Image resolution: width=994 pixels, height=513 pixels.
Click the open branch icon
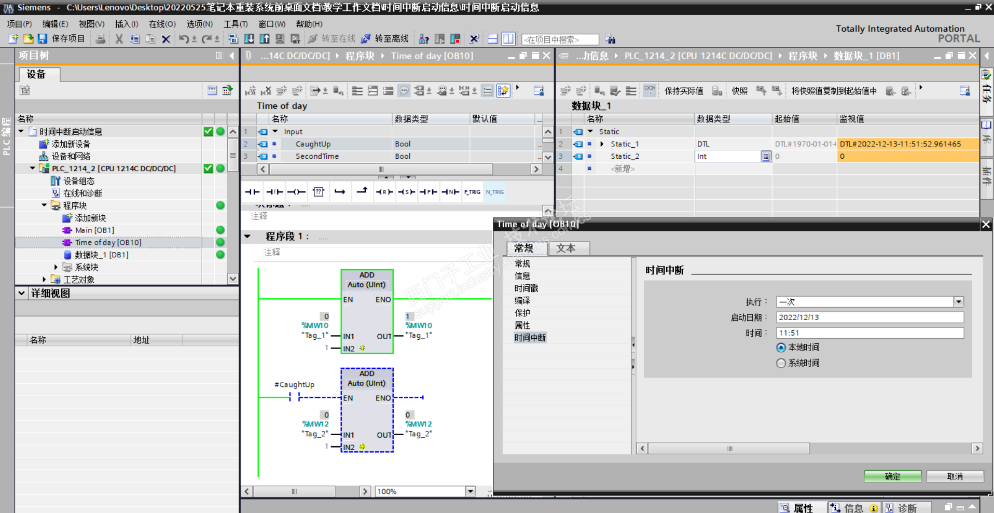(x=340, y=192)
